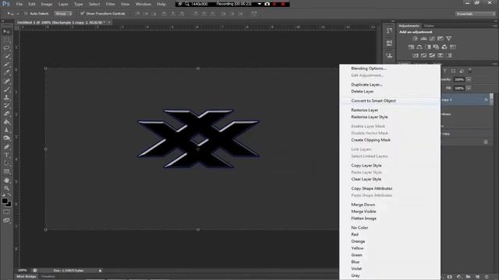This screenshot has width=499, height=280.
Task: Click layers panel scrollbar
Action: coord(491,99)
